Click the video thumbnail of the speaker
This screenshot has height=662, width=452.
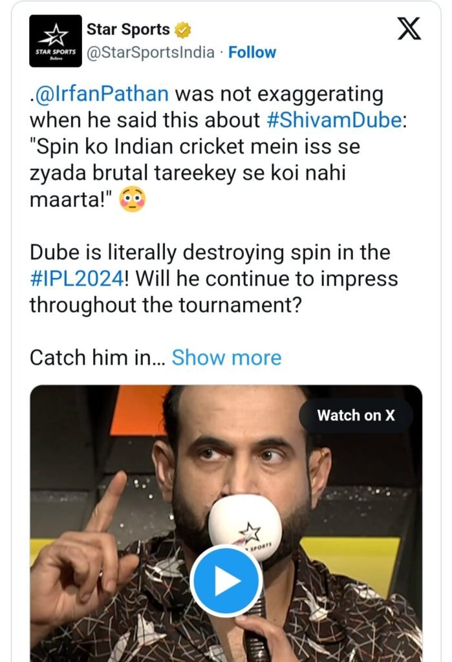226,523
